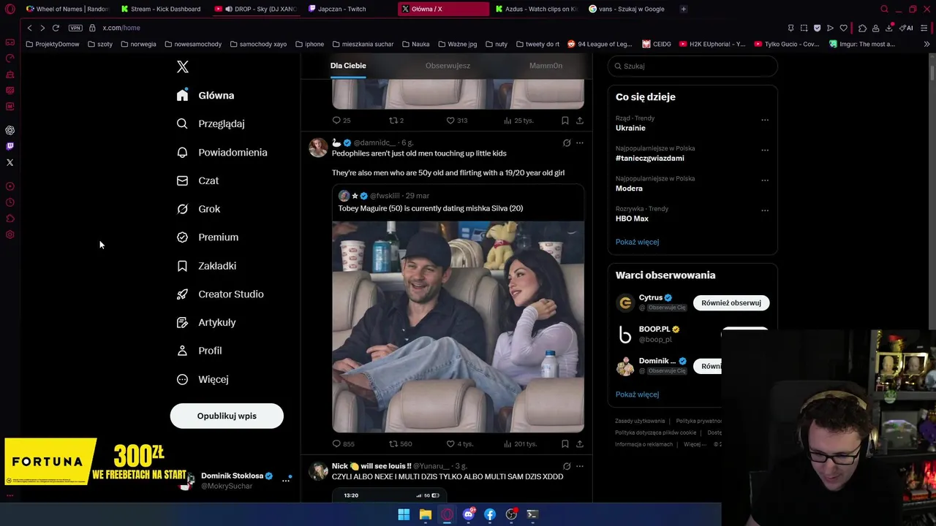Viewport: 936px width, 526px height.
Task: Go back in the browser
Action: tap(29, 28)
